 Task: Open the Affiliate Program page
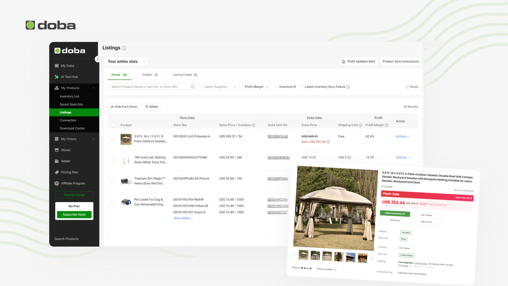pyautogui.click(x=74, y=184)
